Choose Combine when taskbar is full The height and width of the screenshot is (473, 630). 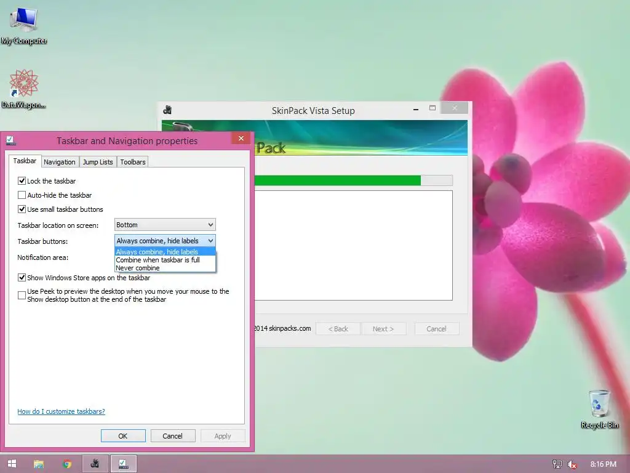pyautogui.click(x=165, y=260)
